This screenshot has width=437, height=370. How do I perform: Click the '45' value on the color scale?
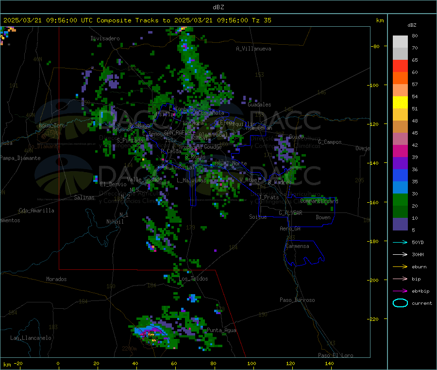point(415,133)
